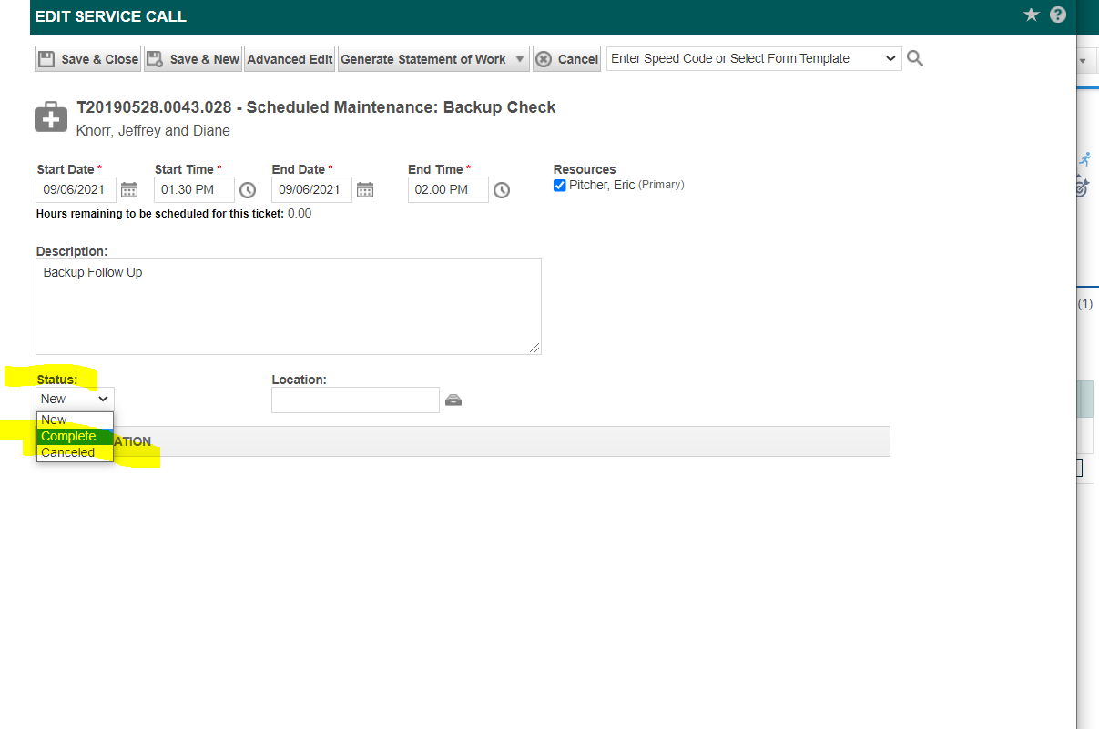
Task: Expand the Generate Statement of Work arrow
Action: [x=520, y=59]
